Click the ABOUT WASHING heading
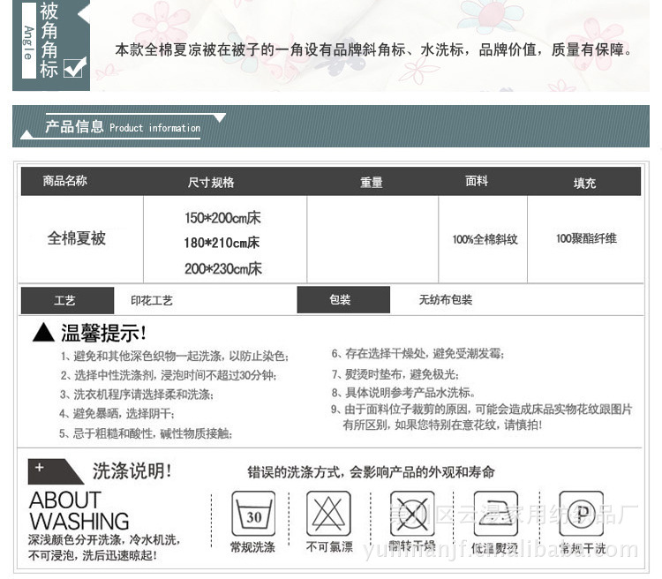The image size is (662, 579). click(79, 510)
